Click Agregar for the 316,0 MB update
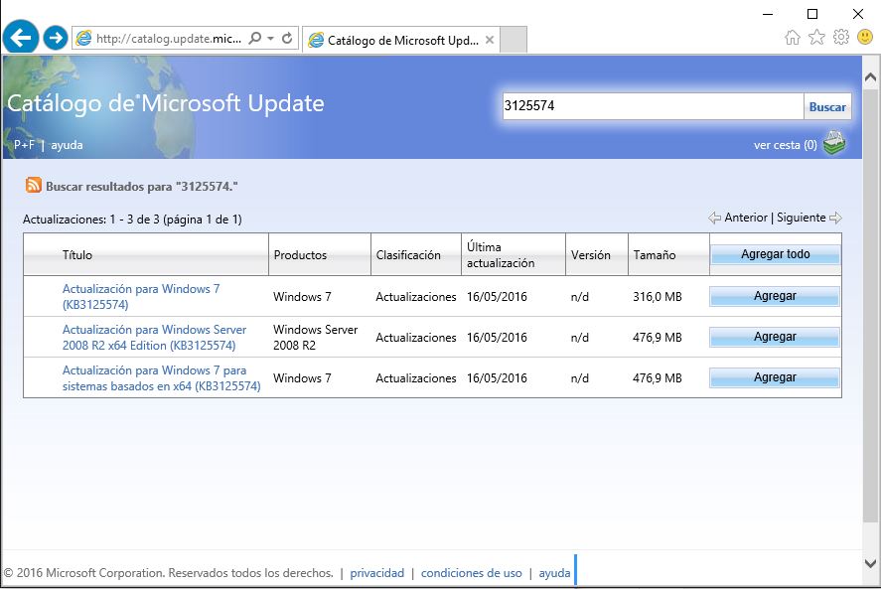 pos(775,296)
